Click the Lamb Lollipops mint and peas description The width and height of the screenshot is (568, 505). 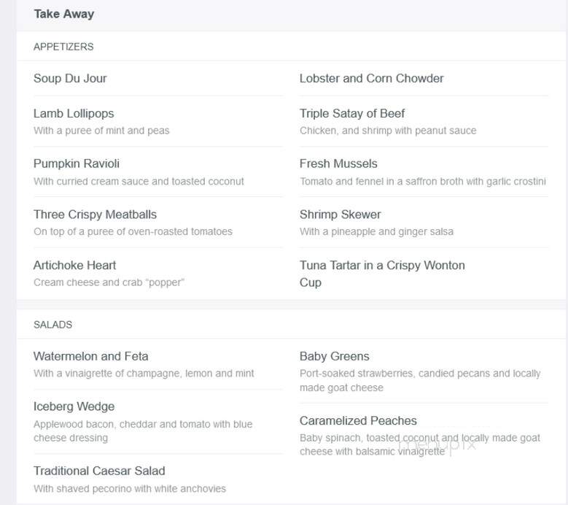[101, 131]
